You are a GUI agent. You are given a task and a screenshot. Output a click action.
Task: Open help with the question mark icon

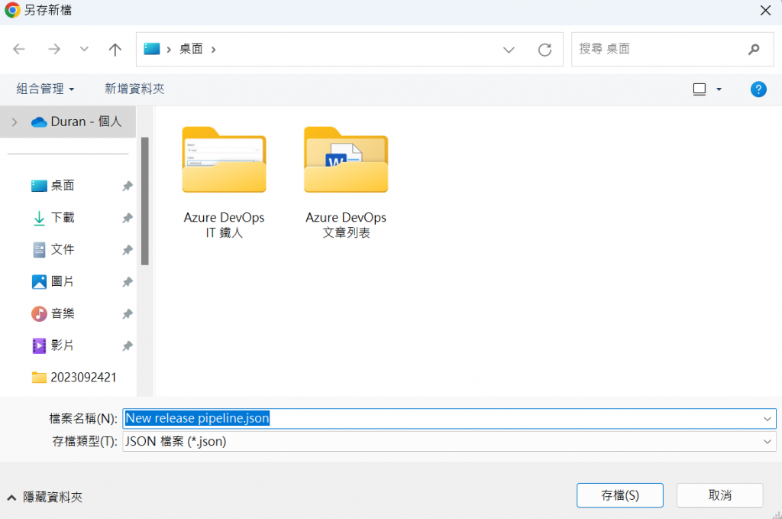pyautogui.click(x=758, y=89)
